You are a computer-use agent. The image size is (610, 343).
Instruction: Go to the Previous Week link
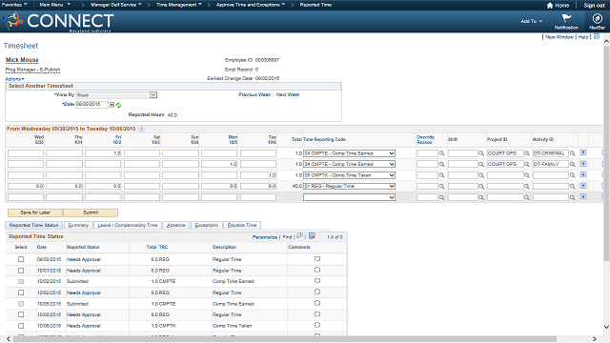[254, 94]
